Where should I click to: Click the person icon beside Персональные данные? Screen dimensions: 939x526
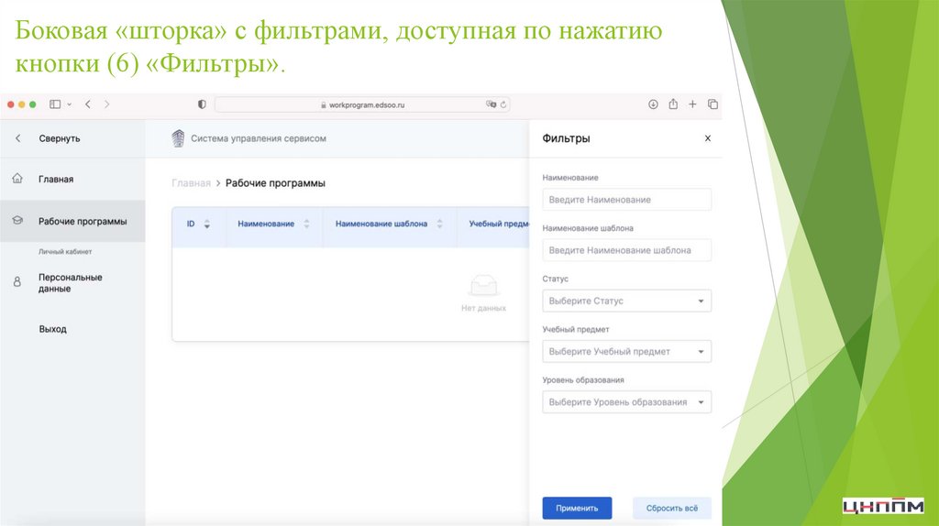(x=17, y=281)
